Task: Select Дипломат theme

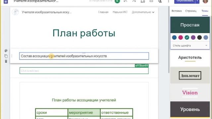Action: click(190, 75)
